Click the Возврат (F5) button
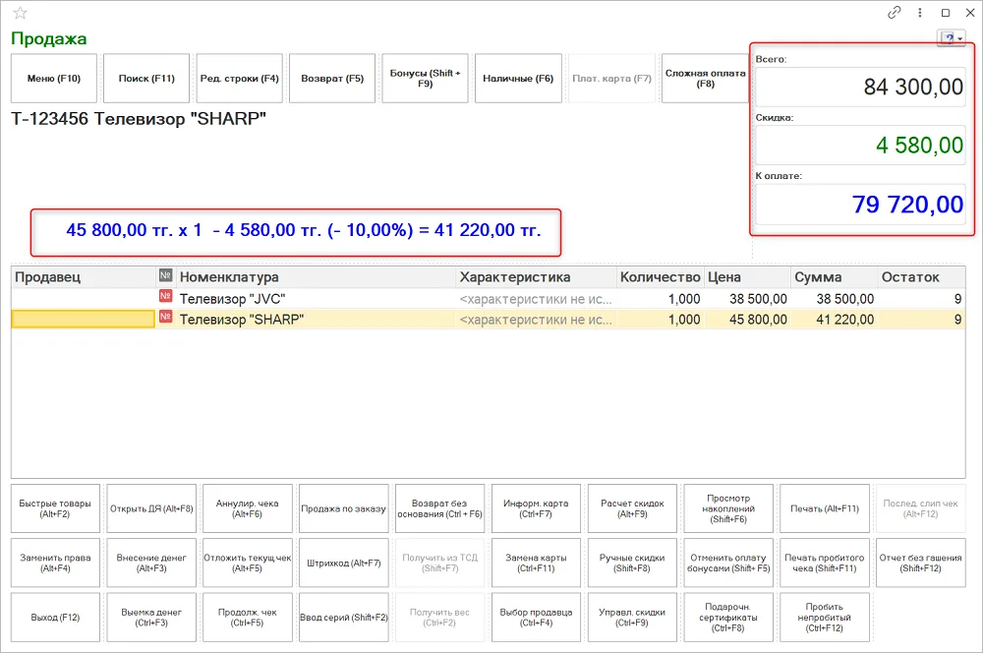Image resolution: width=983 pixels, height=653 pixels. [332, 79]
